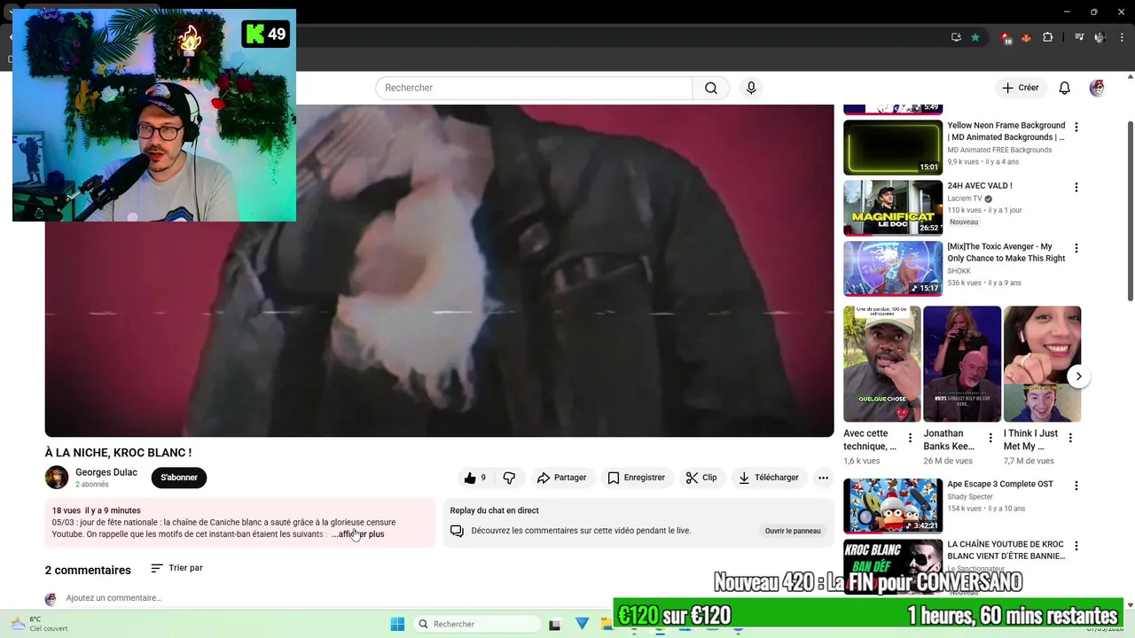The height and width of the screenshot is (638, 1135).
Task: Open the Ape Escape 3 OST thumbnail
Action: coord(893,506)
